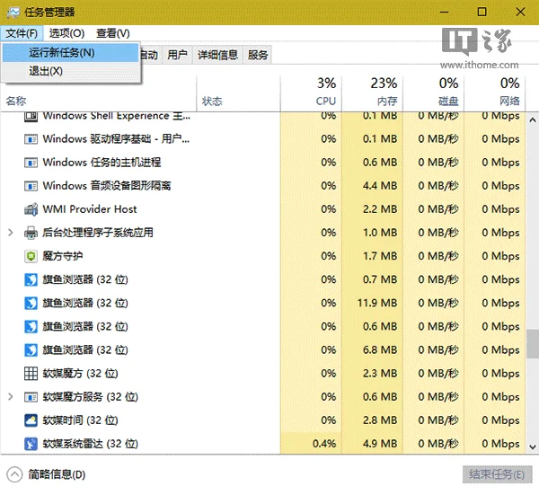Select the 软媒时间 (32 位) row

263,420
